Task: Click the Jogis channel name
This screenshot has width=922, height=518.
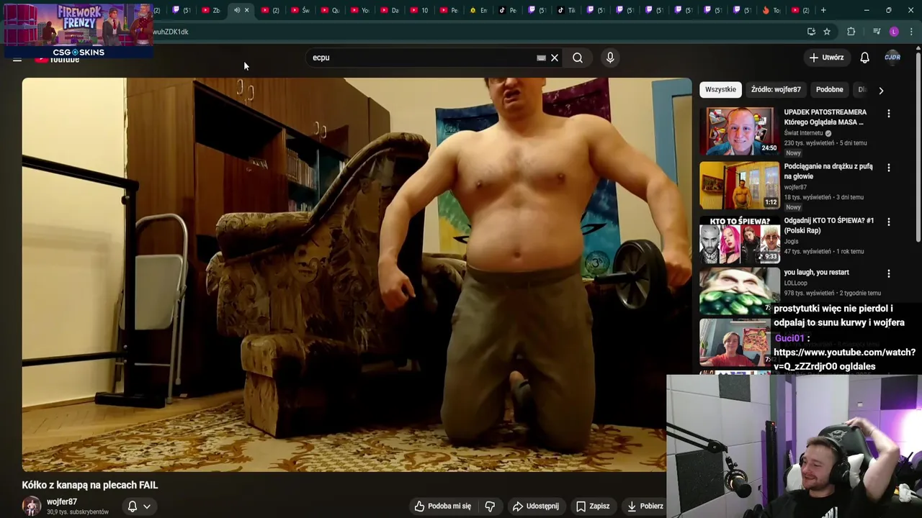Action: 792,241
